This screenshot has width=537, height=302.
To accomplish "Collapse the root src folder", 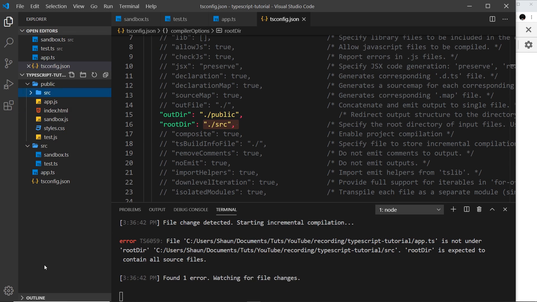I will 27,146.
